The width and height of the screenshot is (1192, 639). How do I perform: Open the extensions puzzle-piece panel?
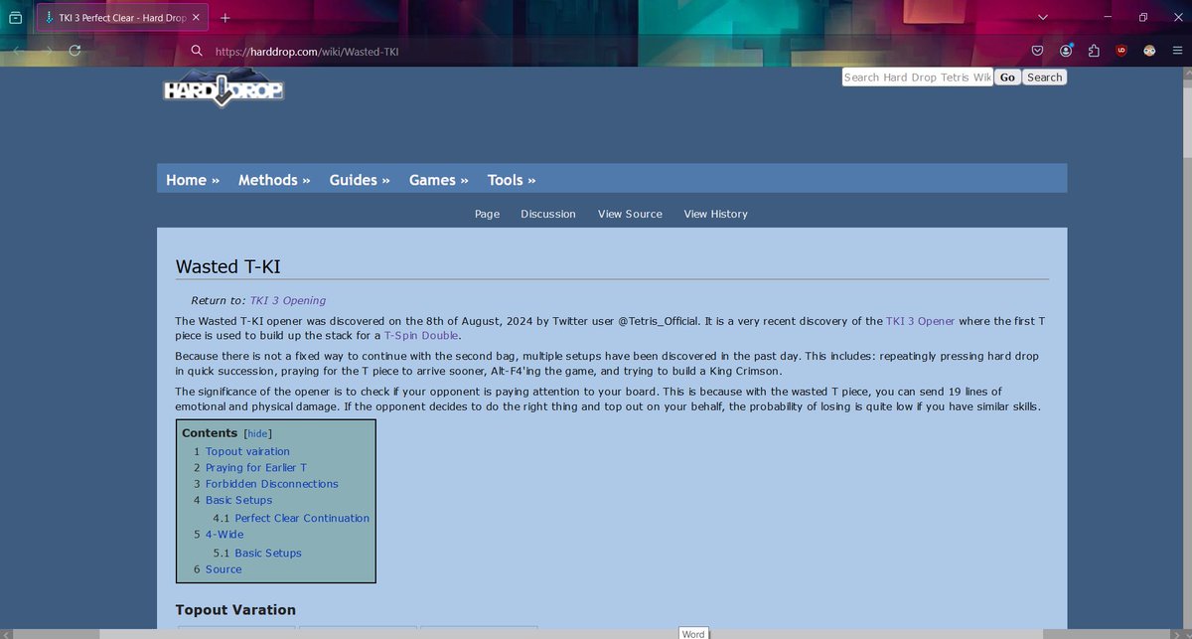pos(1094,51)
